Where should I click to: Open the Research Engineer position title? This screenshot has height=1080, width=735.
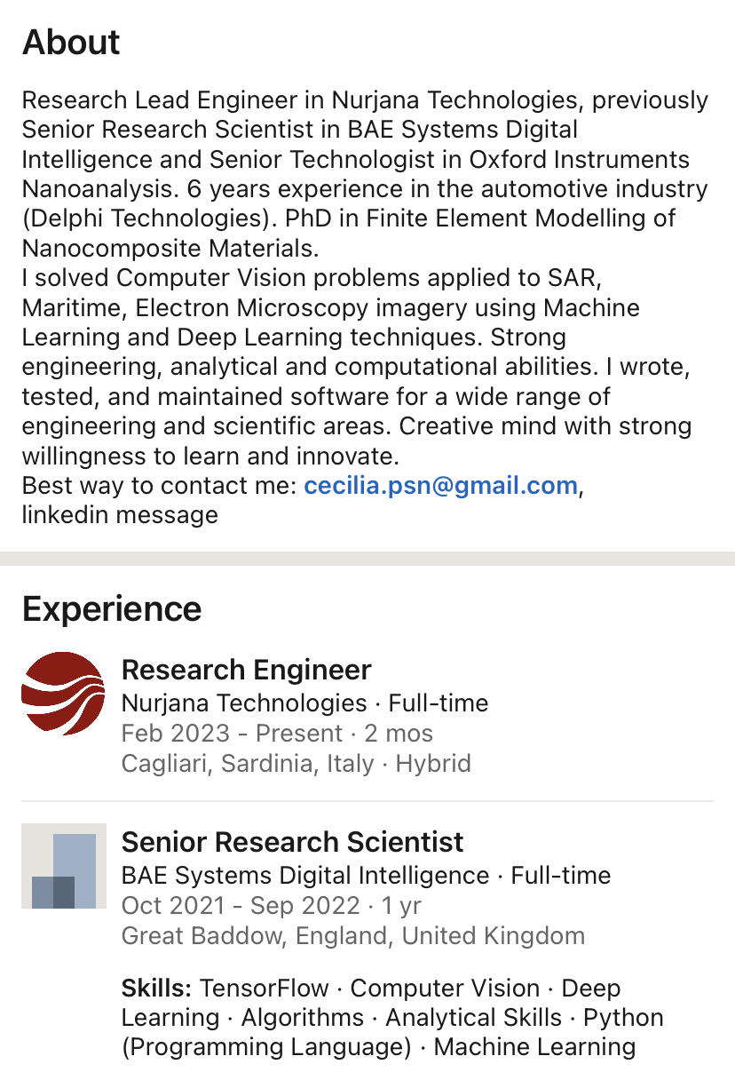tap(246, 670)
